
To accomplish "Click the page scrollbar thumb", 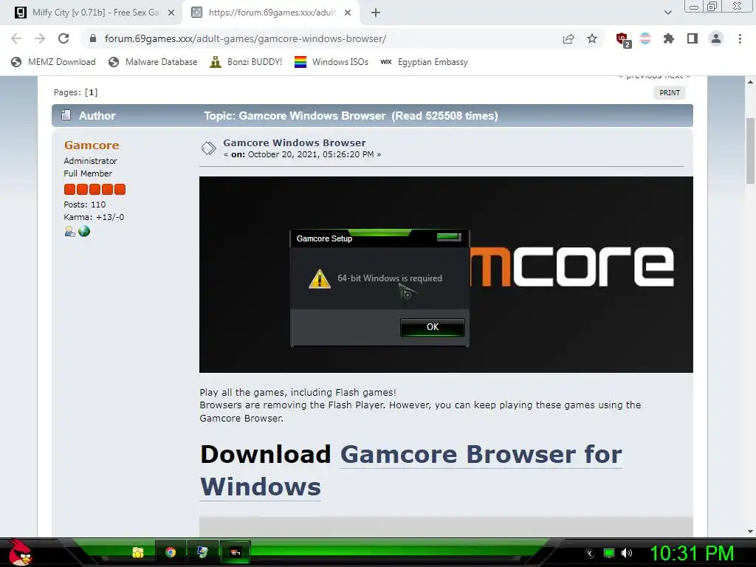I will point(750,151).
